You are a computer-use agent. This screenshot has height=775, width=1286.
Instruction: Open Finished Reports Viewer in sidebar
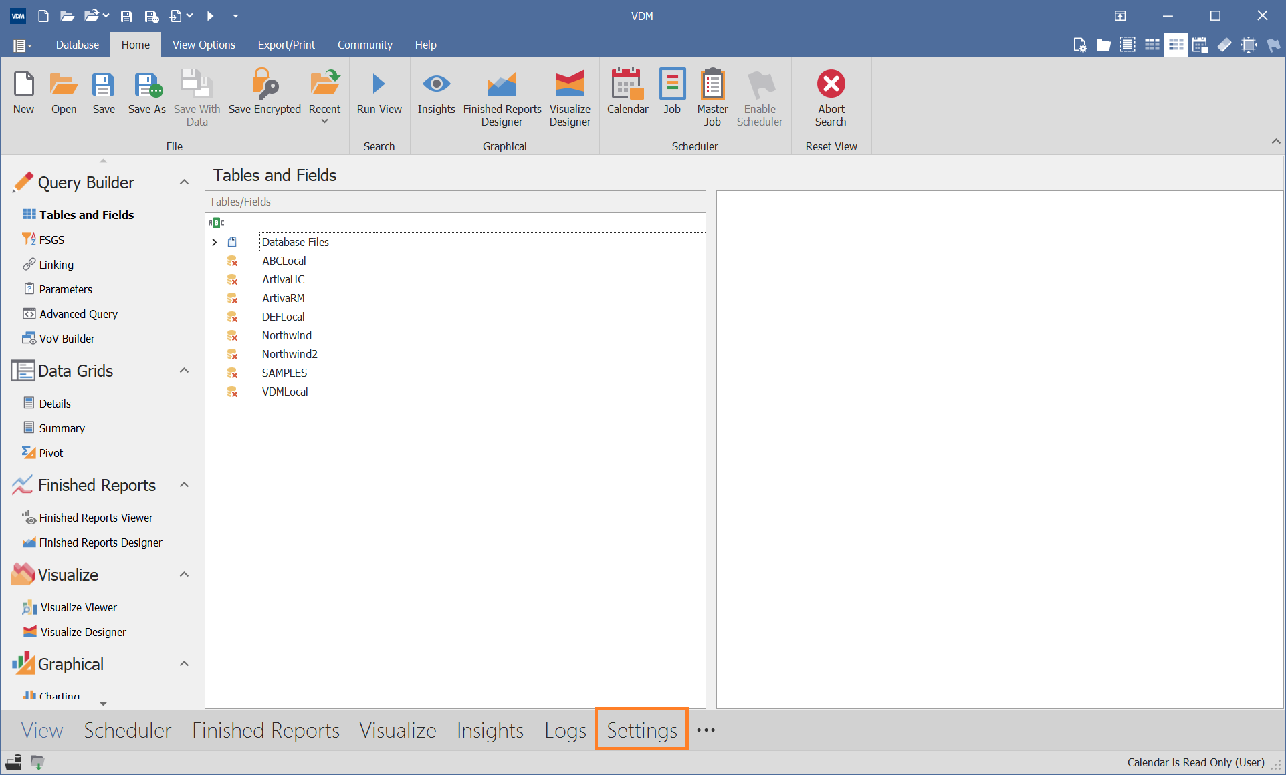96,518
